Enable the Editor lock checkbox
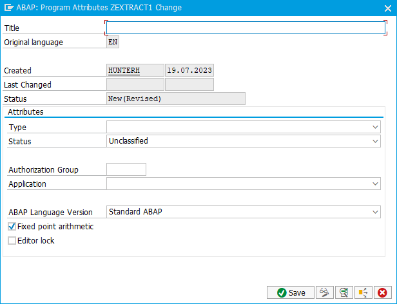This screenshot has height=304, width=397. (12, 240)
